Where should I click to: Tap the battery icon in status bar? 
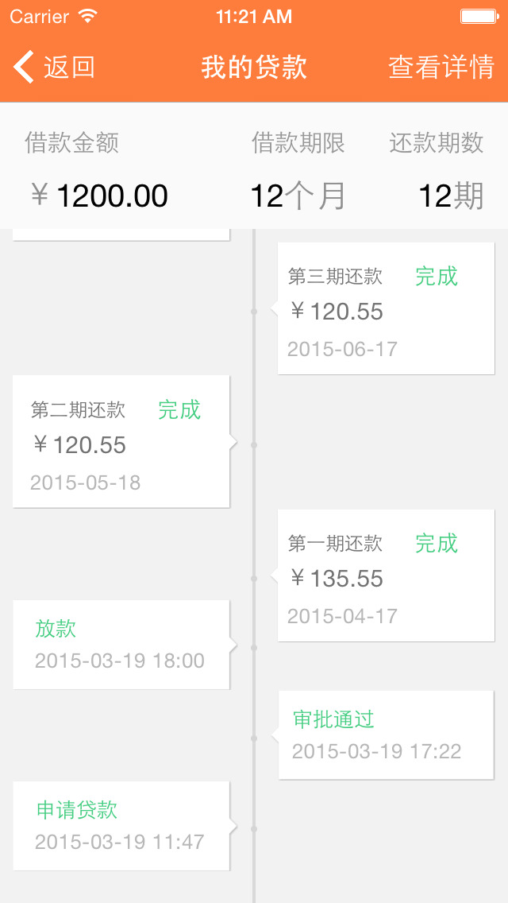(479, 16)
